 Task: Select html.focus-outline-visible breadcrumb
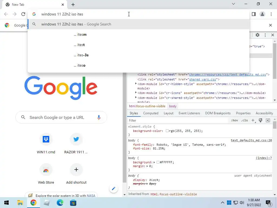click(x=147, y=106)
